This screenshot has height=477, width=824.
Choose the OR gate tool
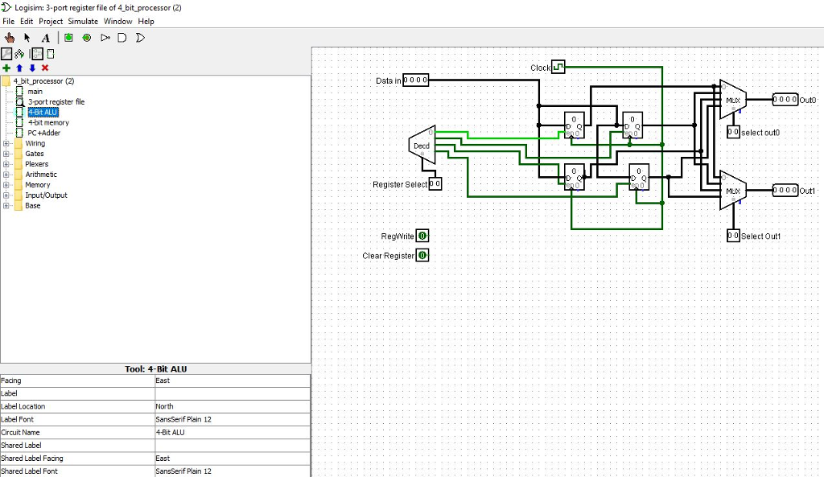point(140,38)
